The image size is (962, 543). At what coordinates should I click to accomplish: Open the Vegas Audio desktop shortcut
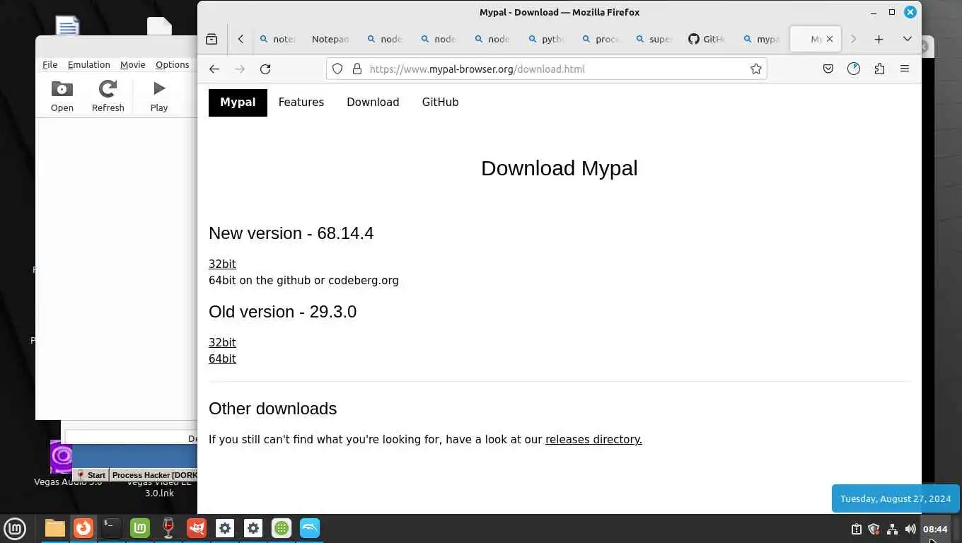click(62, 464)
